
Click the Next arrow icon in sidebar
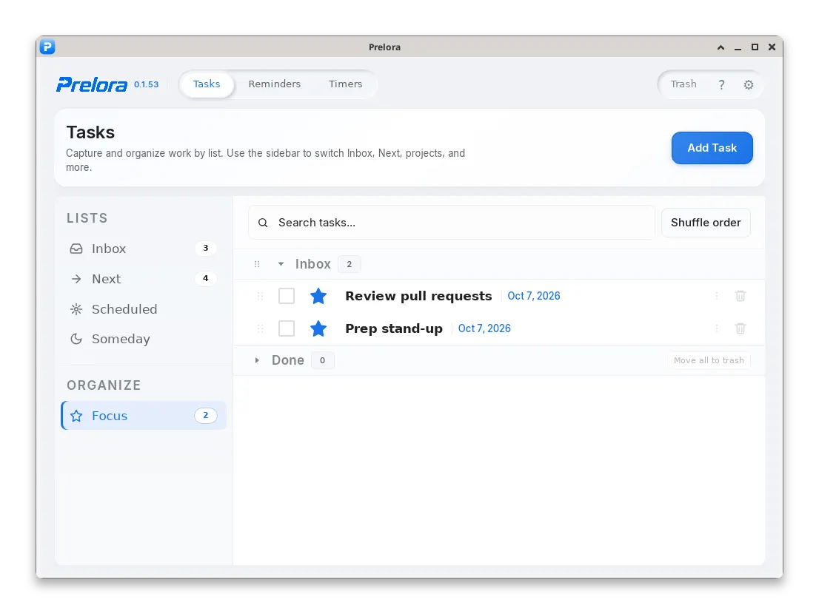pyautogui.click(x=76, y=279)
